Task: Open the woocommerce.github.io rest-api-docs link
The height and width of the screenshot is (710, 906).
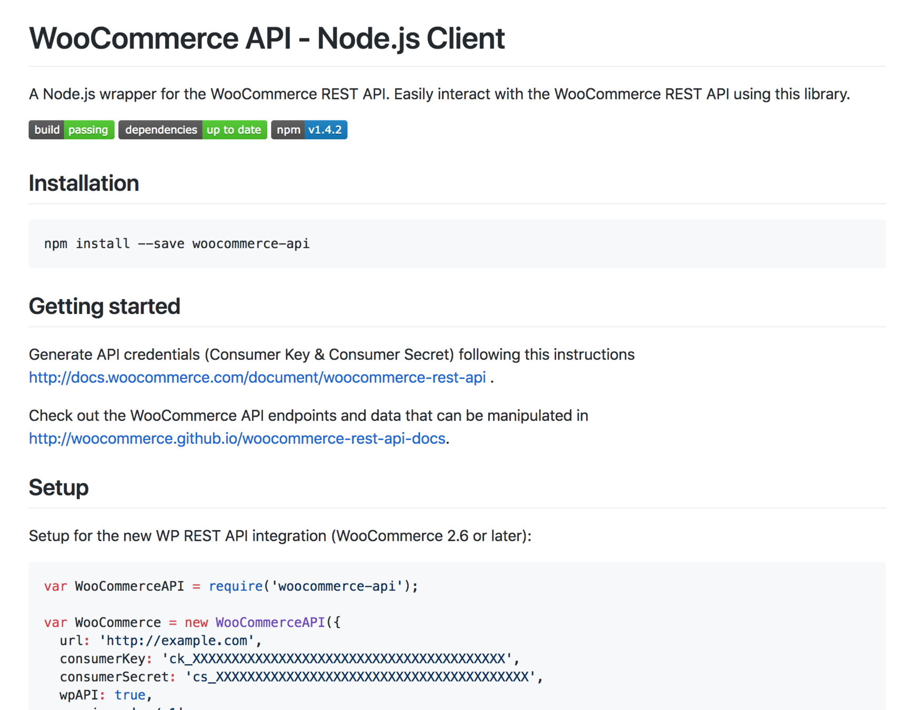Action: pos(237,439)
